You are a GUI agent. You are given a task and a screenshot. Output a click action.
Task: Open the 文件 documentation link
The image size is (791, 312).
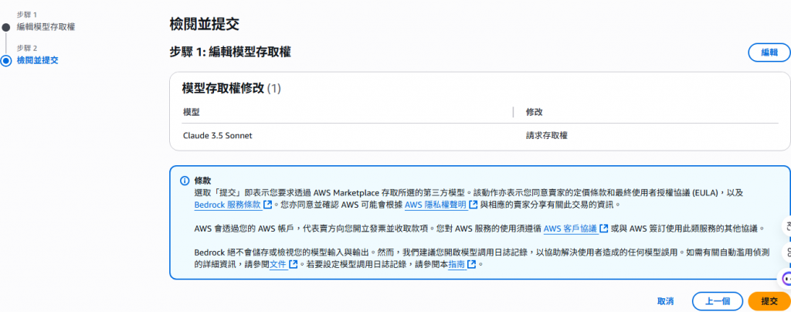278,264
